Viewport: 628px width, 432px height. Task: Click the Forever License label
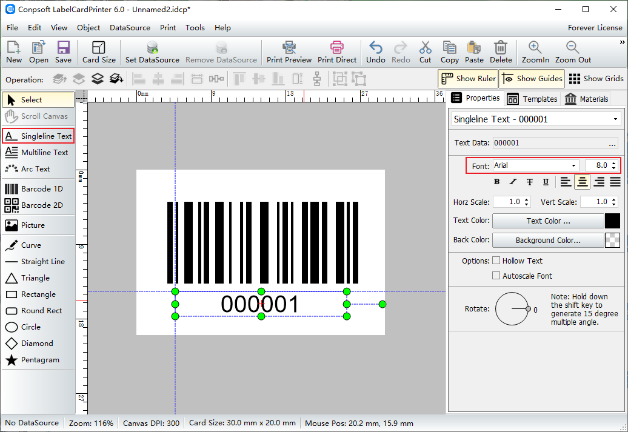point(595,28)
